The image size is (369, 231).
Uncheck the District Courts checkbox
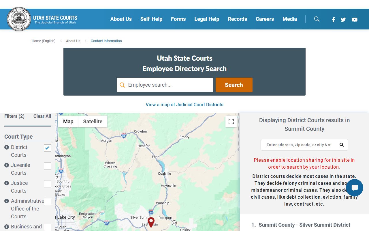click(47, 148)
